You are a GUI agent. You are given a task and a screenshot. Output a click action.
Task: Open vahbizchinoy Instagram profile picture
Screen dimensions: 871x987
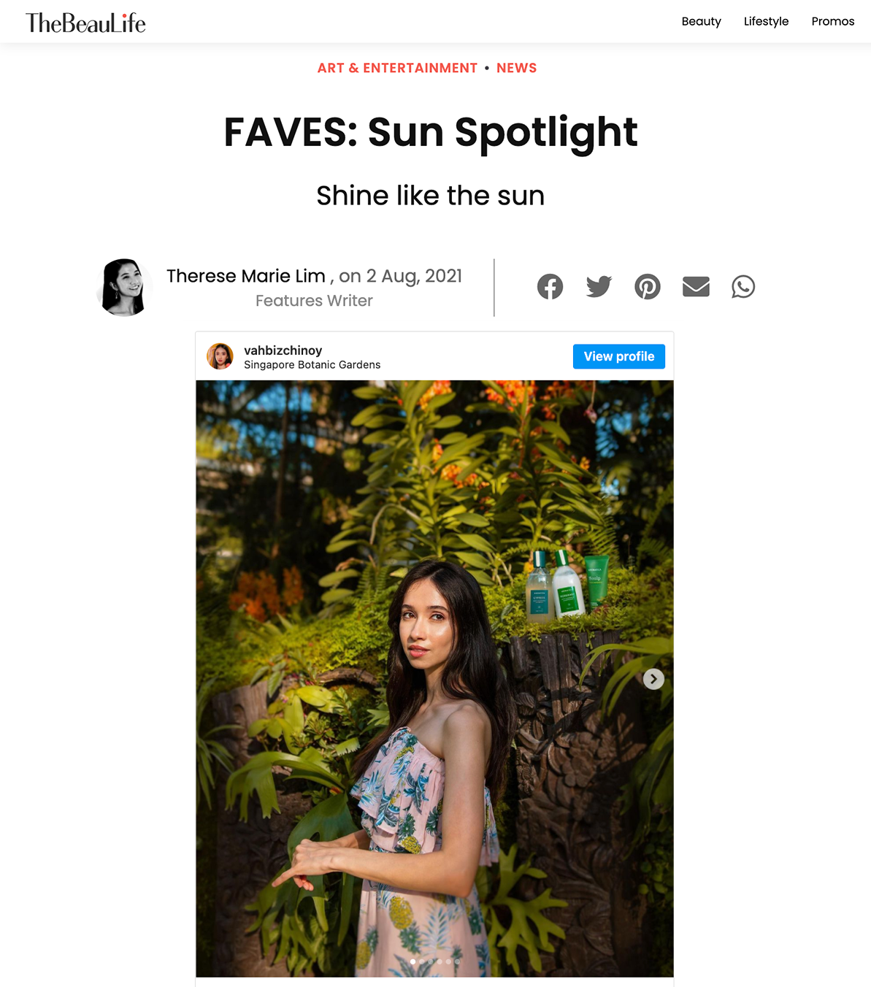tap(220, 356)
